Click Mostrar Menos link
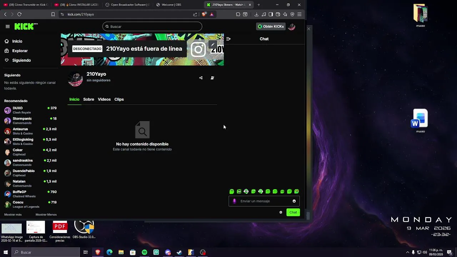This screenshot has height=257, width=457. click(x=46, y=215)
